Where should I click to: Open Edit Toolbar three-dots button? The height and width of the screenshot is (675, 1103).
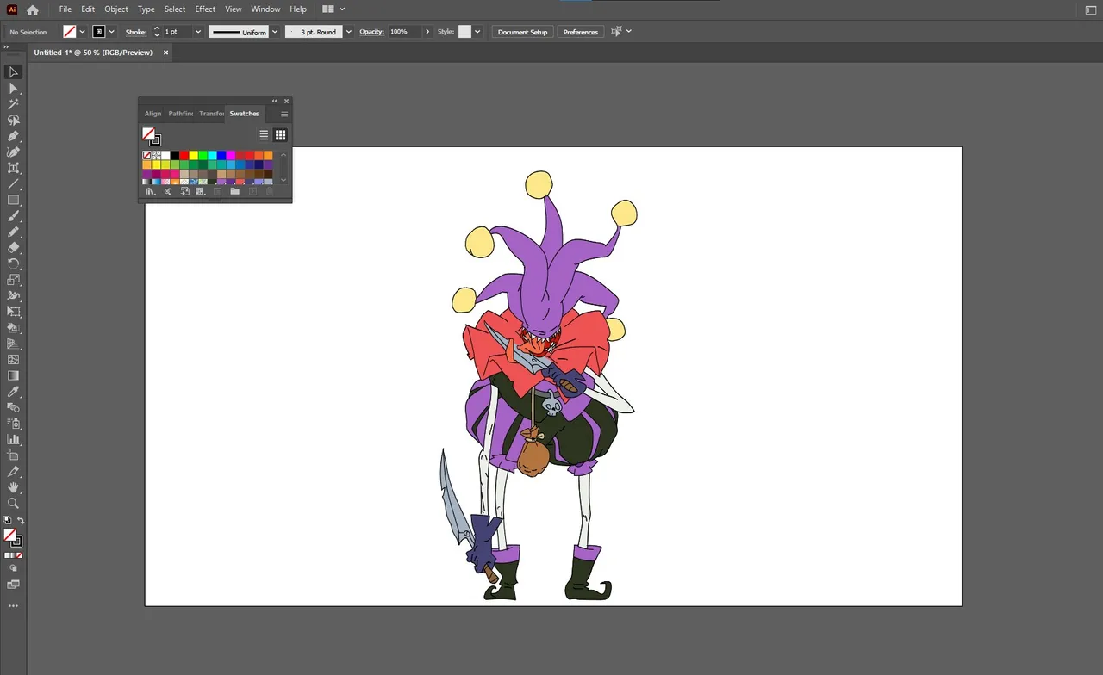tap(13, 606)
